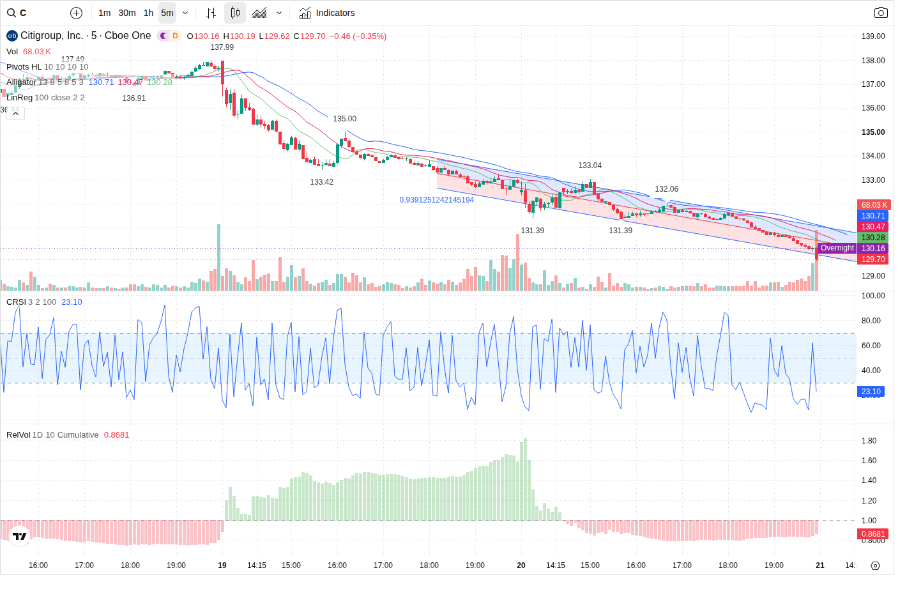Click the compare or add symbol plus icon
The height and width of the screenshot is (607, 907).
[76, 13]
